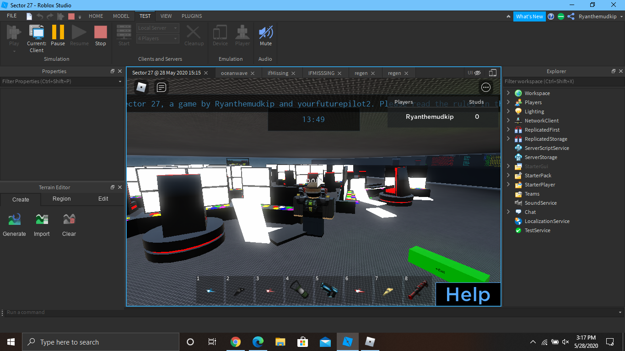Viewport: 625px width, 351px height.
Task: Switch the Current: Client view
Action: (x=37, y=39)
